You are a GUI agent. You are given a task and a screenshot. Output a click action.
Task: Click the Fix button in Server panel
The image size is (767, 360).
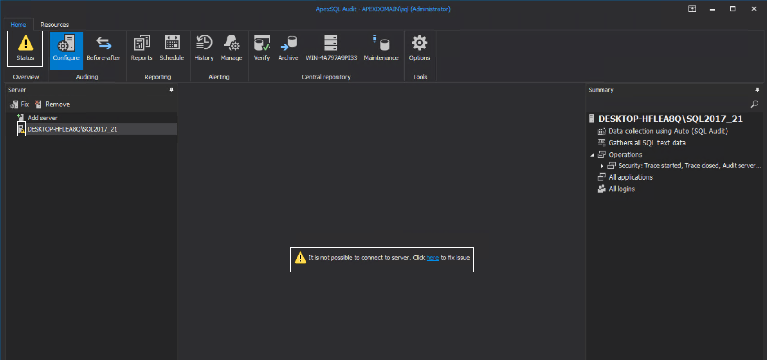(x=20, y=104)
